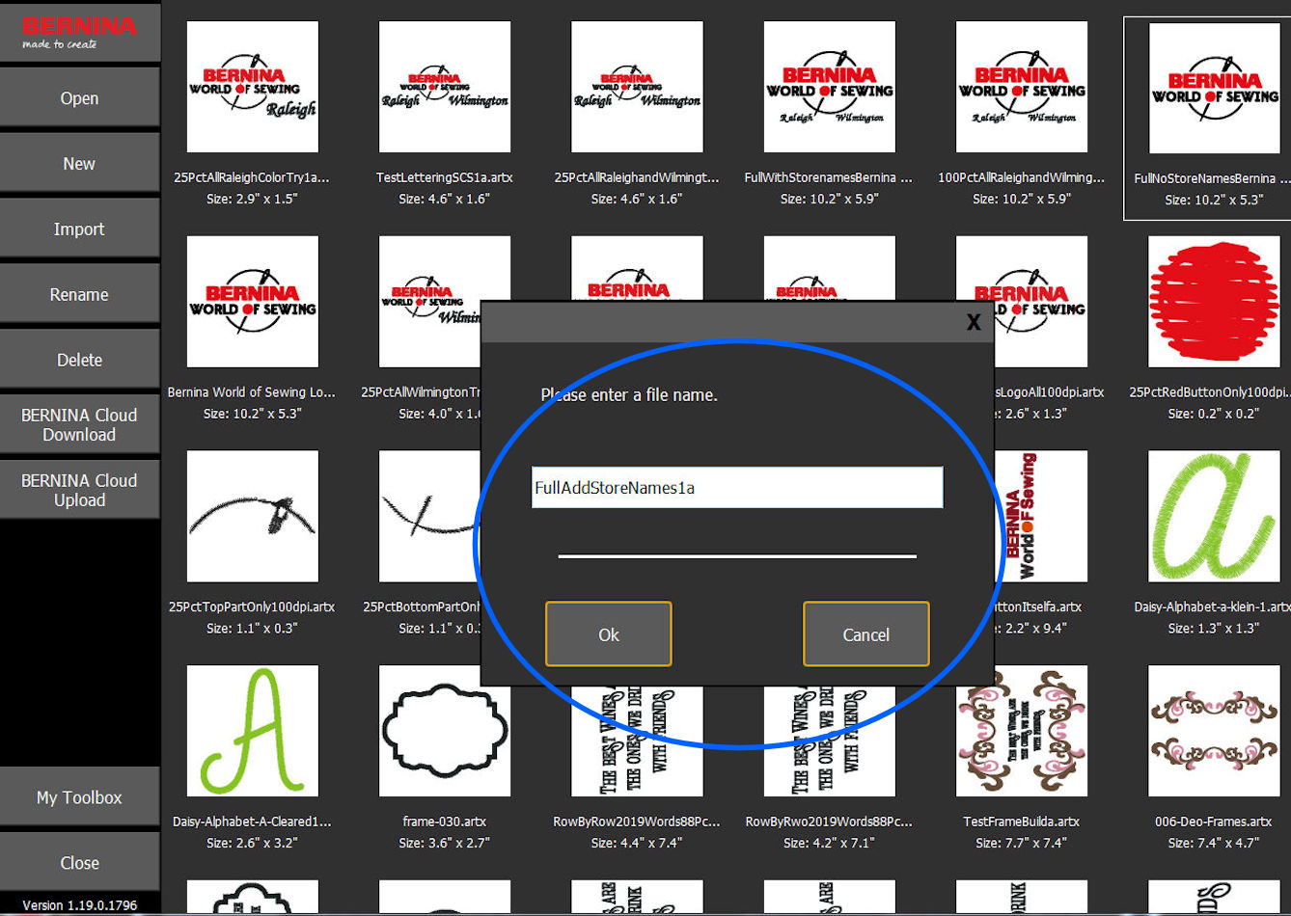Click the 'Size: 2.6" x 3.2"' text
Viewport: 1291px width, 916px height.
(x=252, y=843)
